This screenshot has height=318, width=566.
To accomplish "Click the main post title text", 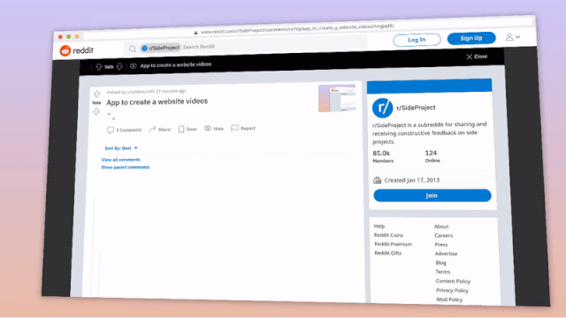I will coord(157,102).
